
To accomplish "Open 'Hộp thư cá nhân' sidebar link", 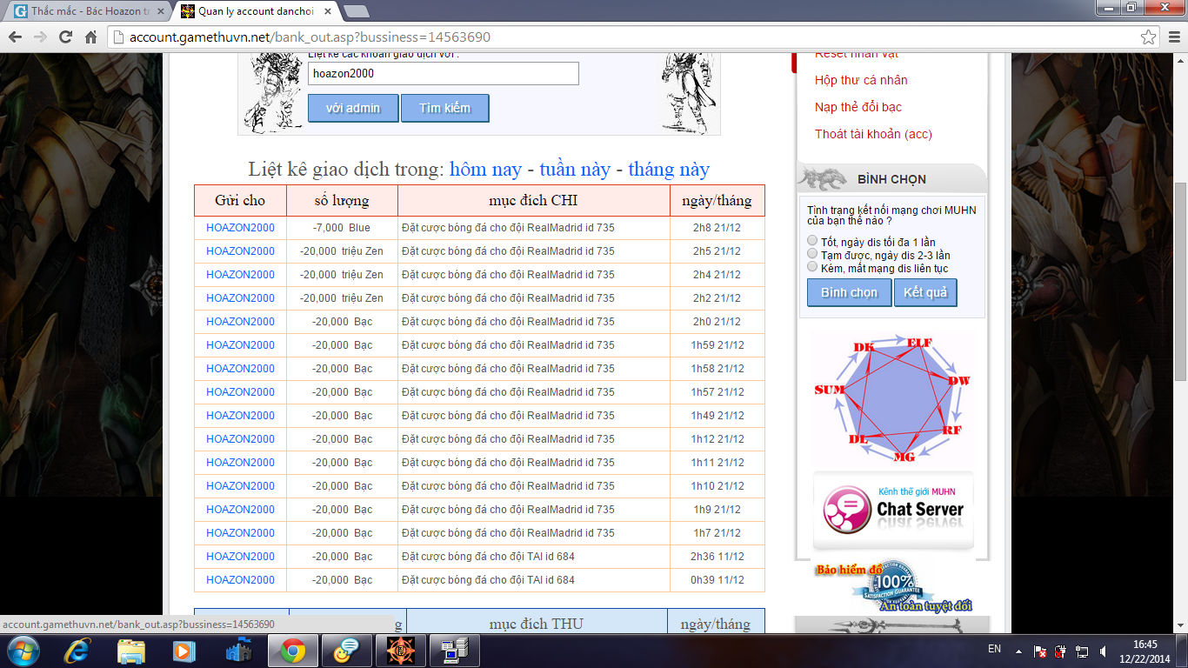I will 861,80.
